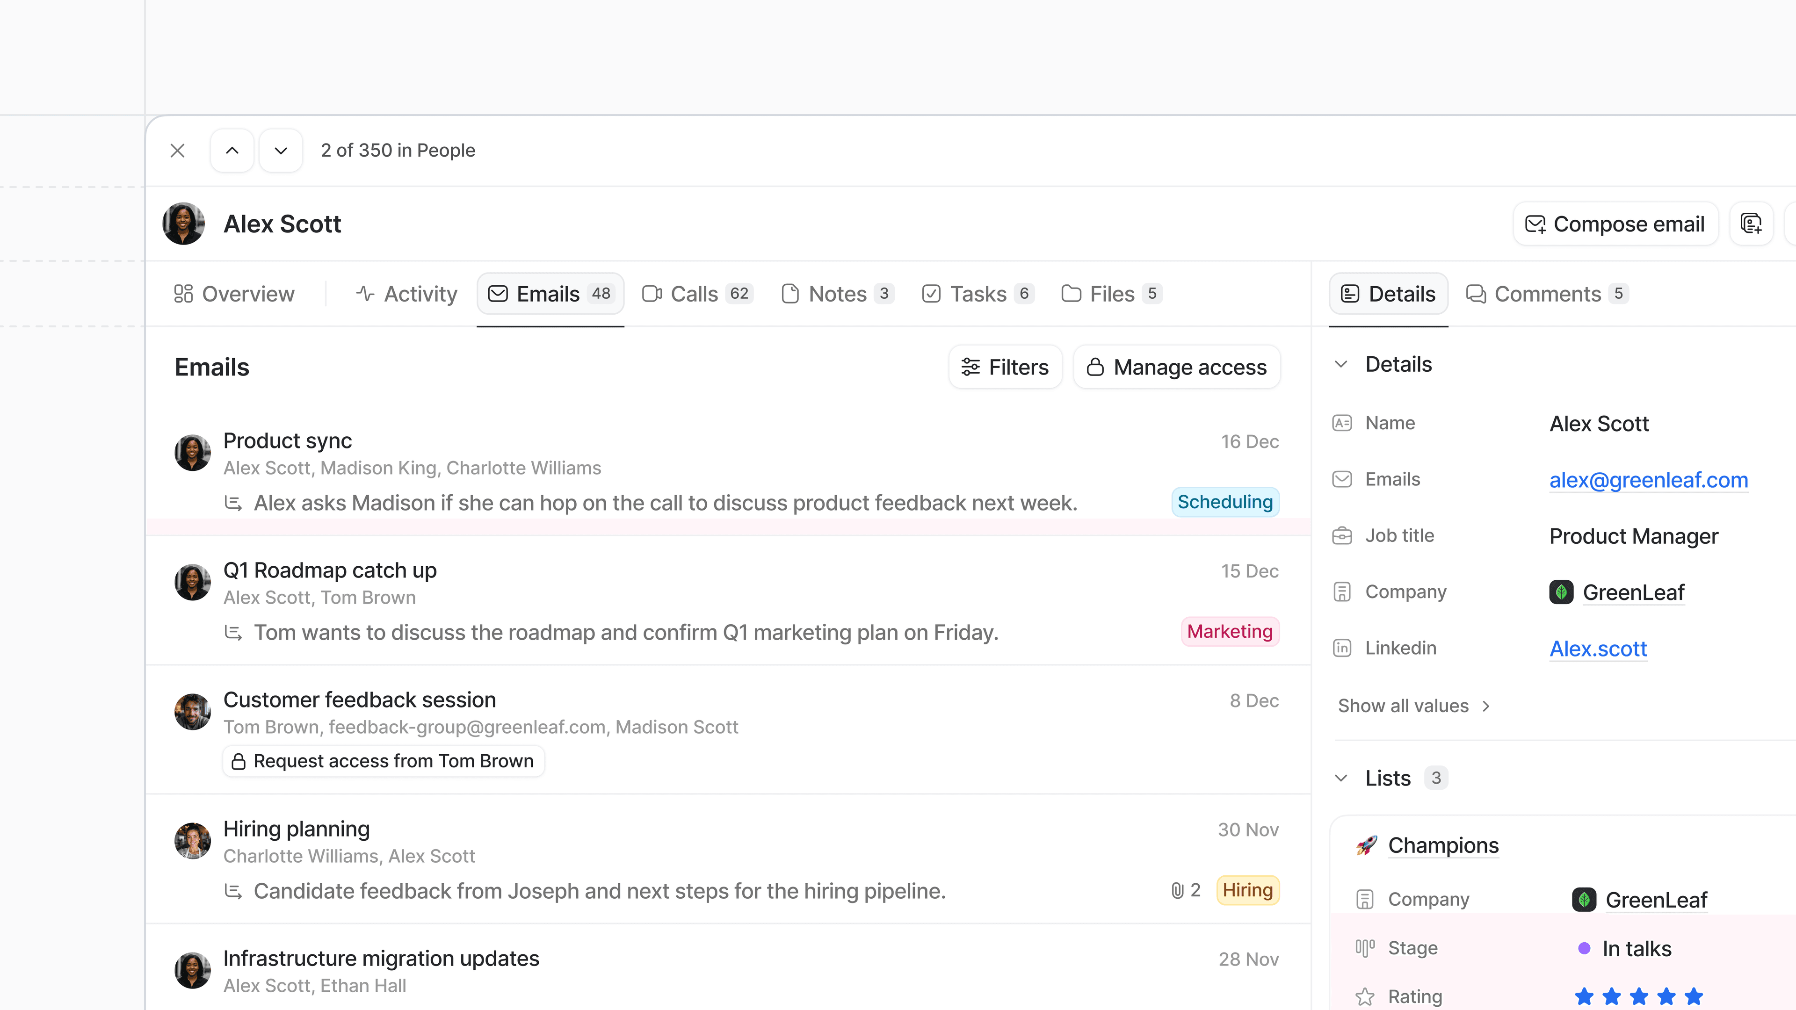Image resolution: width=1796 pixels, height=1010 pixels.
Task: Go to next record with down arrow
Action: tap(281, 151)
